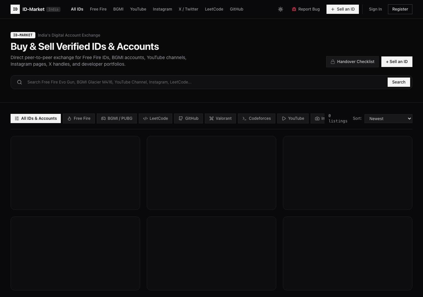Image resolution: width=423 pixels, height=297 pixels.
Task: Click the ID logo square in header
Action: [x=15, y=9]
